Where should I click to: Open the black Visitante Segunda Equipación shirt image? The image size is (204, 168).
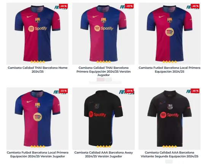coord(169,118)
